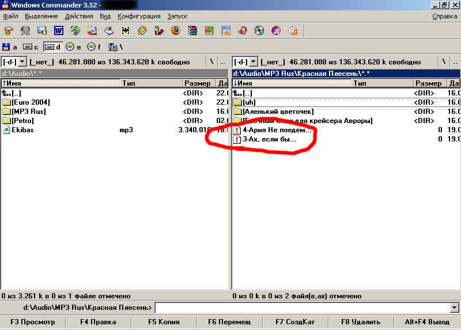Image resolution: width=461 pixels, height=330 pixels.
Task: Switch to floppy drive a
Action: click(x=10, y=47)
